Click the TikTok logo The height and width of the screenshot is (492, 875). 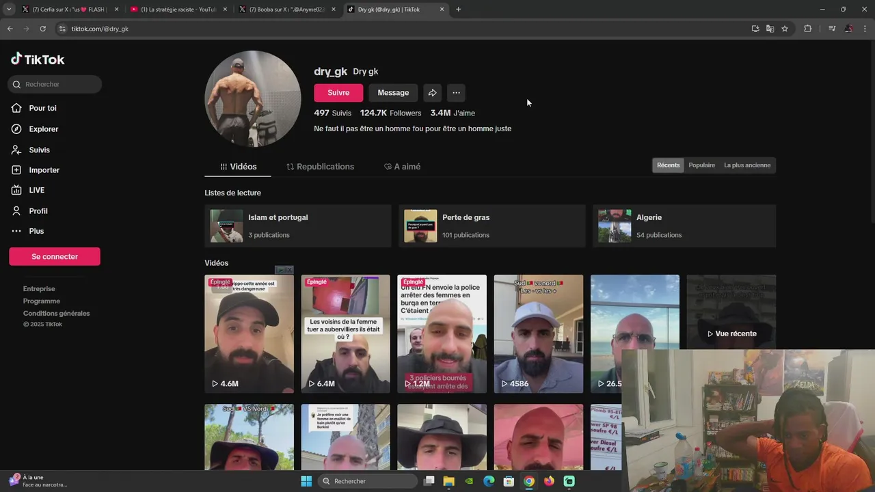[38, 59]
